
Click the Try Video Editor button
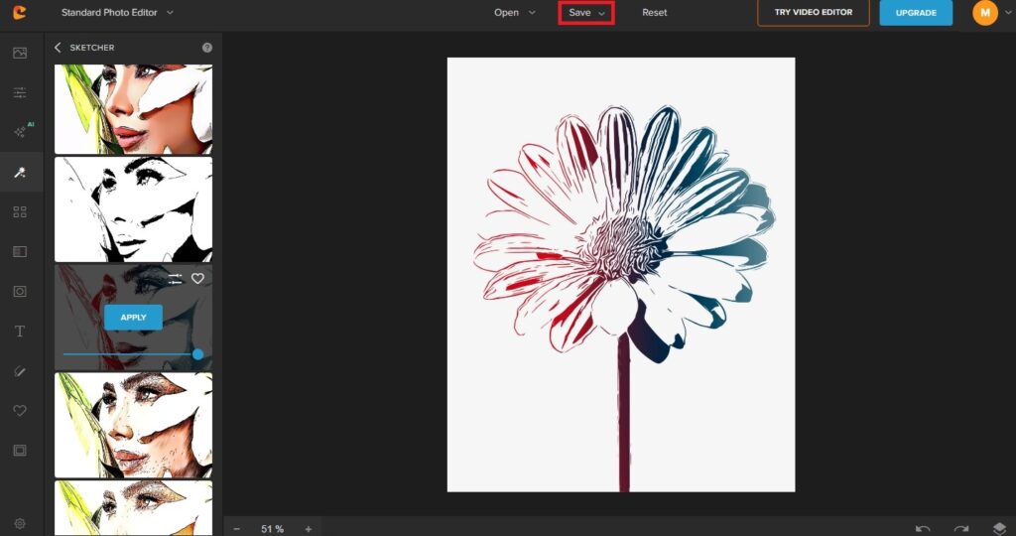click(x=814, y=12)
